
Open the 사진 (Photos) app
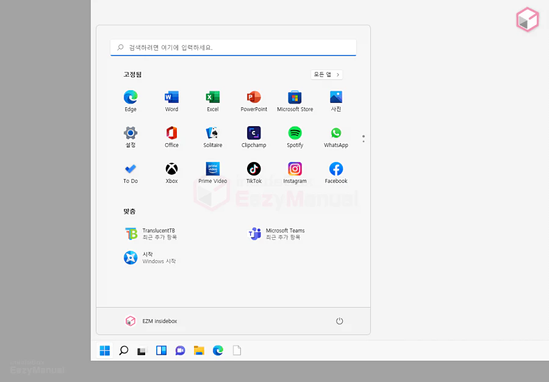[x=336, y=101]
